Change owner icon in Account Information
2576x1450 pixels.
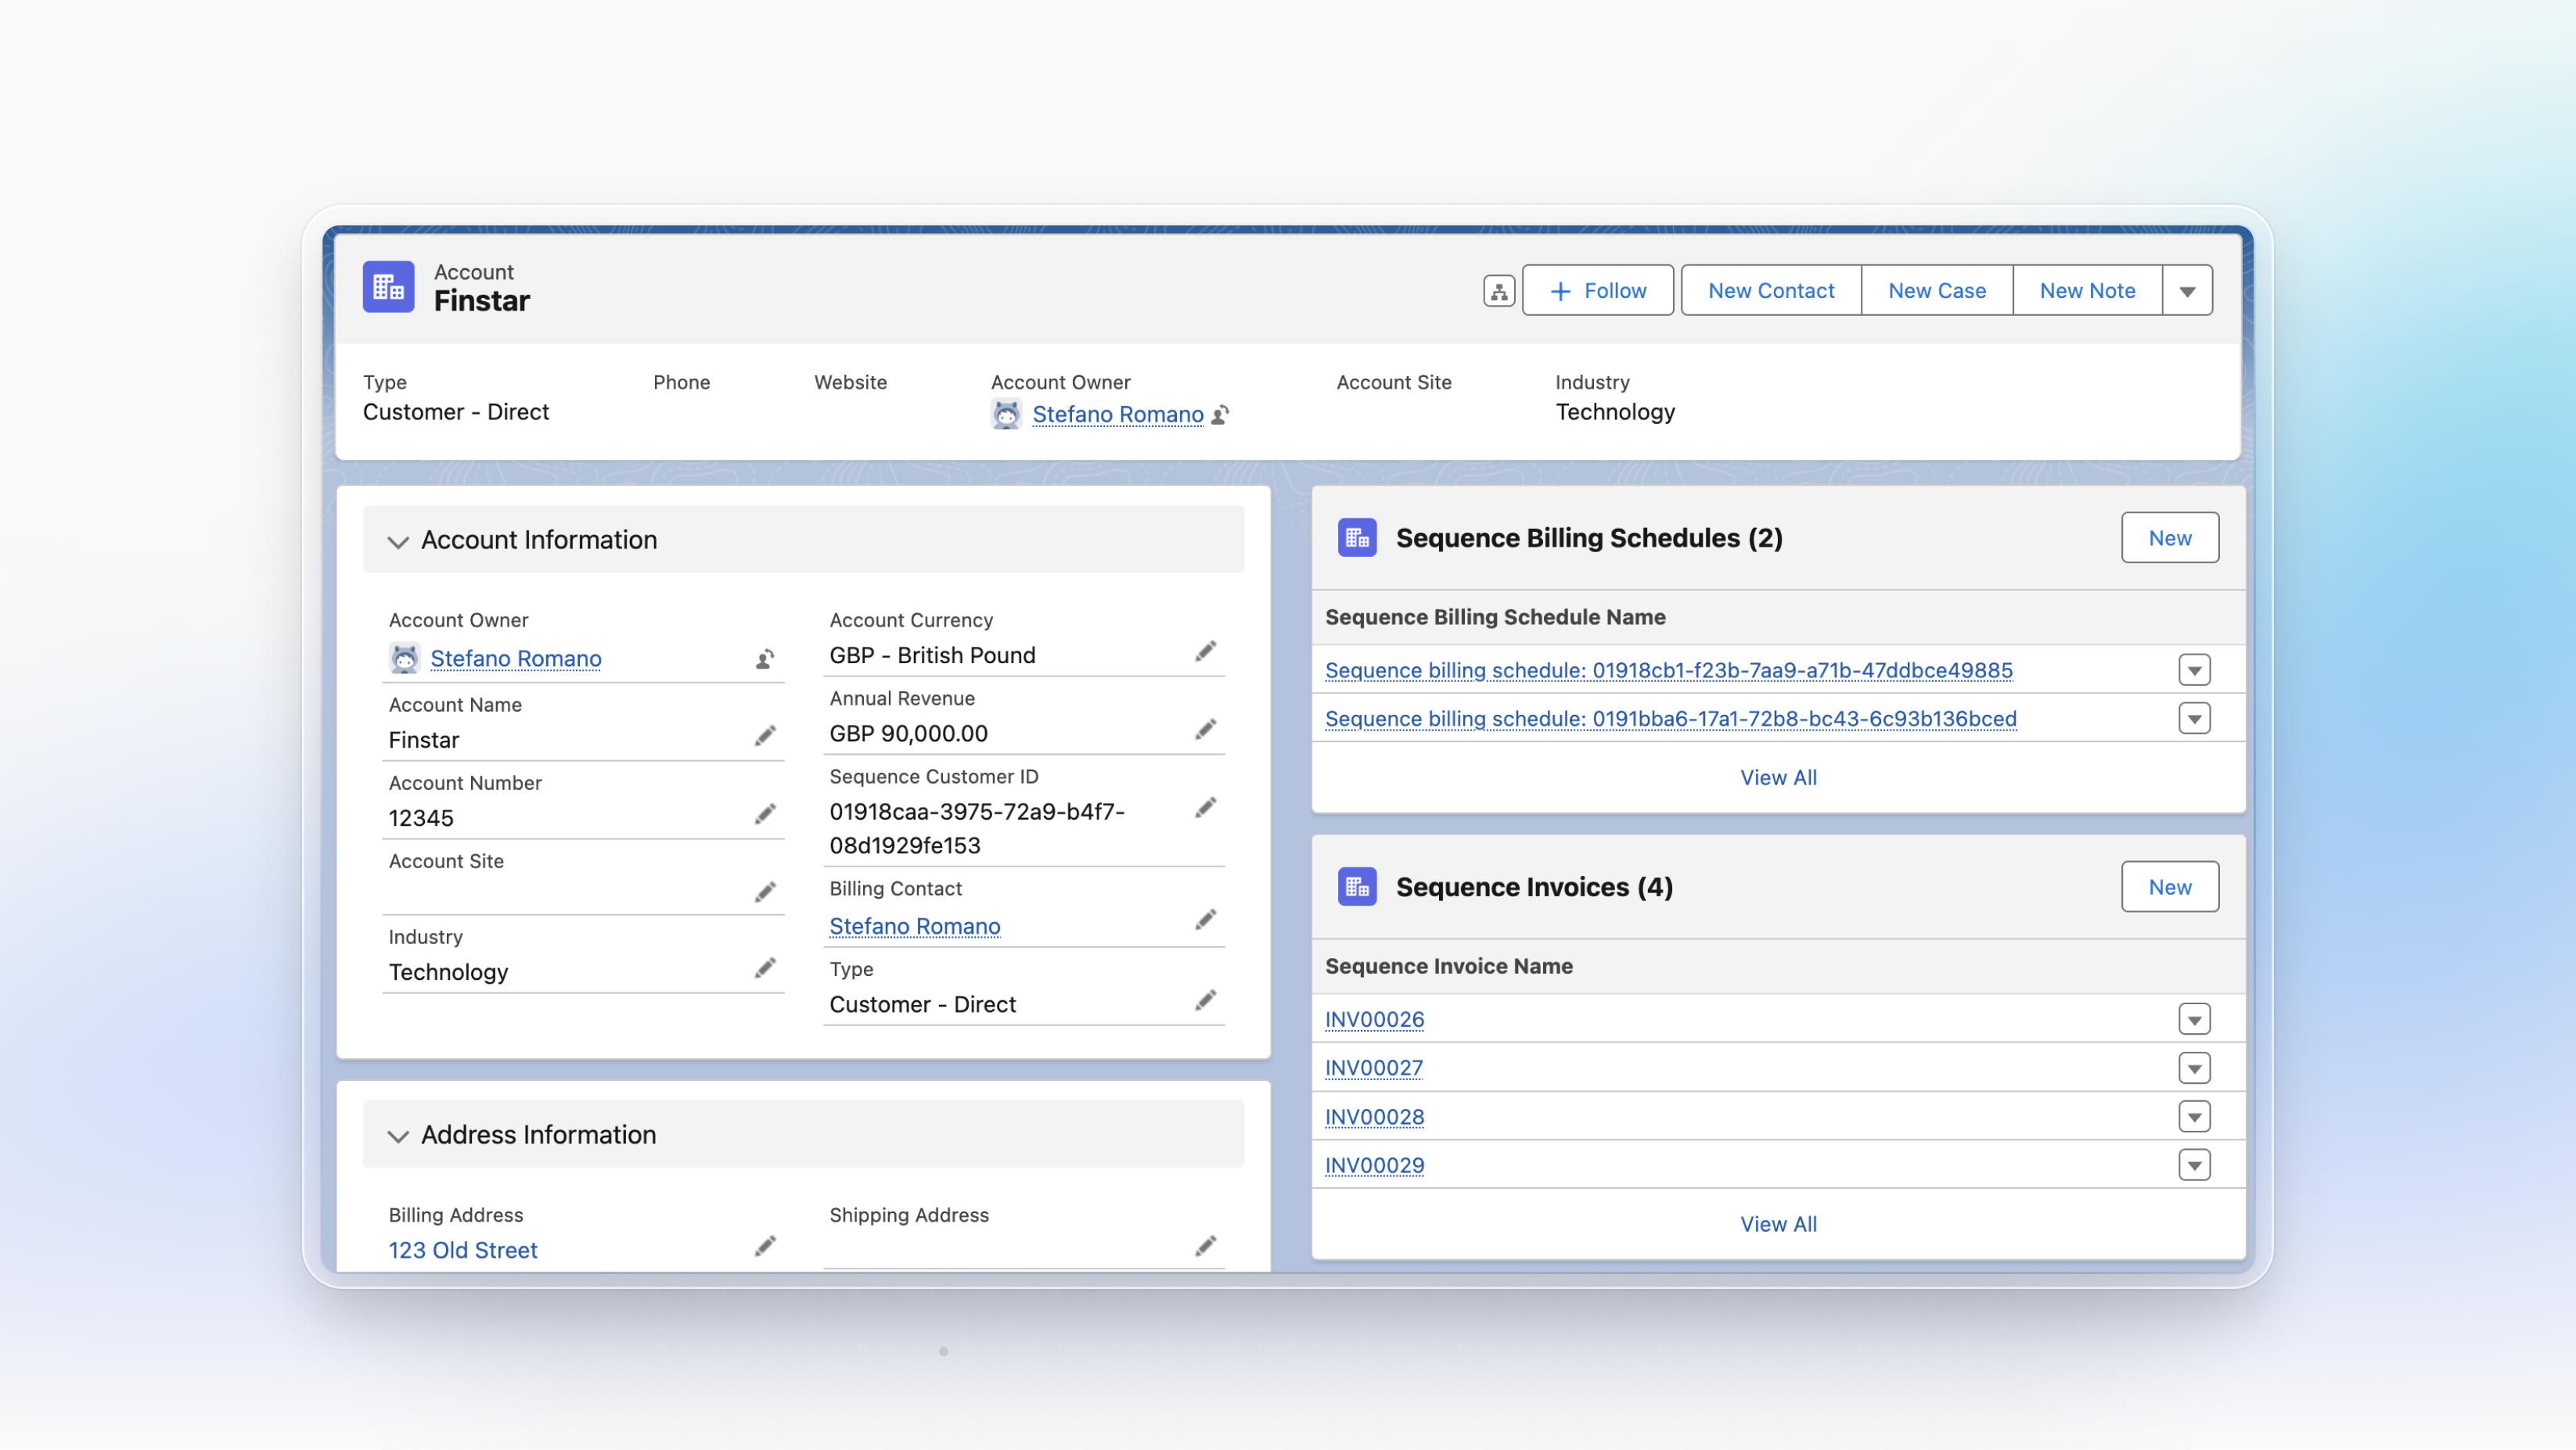[765, 659]
